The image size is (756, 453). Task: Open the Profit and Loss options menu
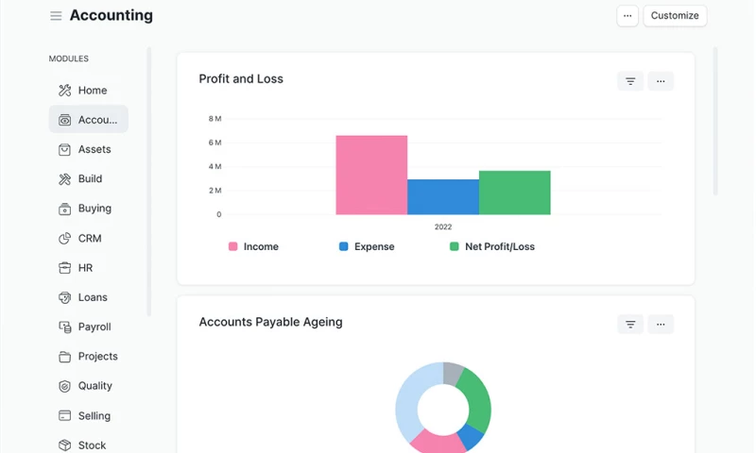click(x=661, y=81)
